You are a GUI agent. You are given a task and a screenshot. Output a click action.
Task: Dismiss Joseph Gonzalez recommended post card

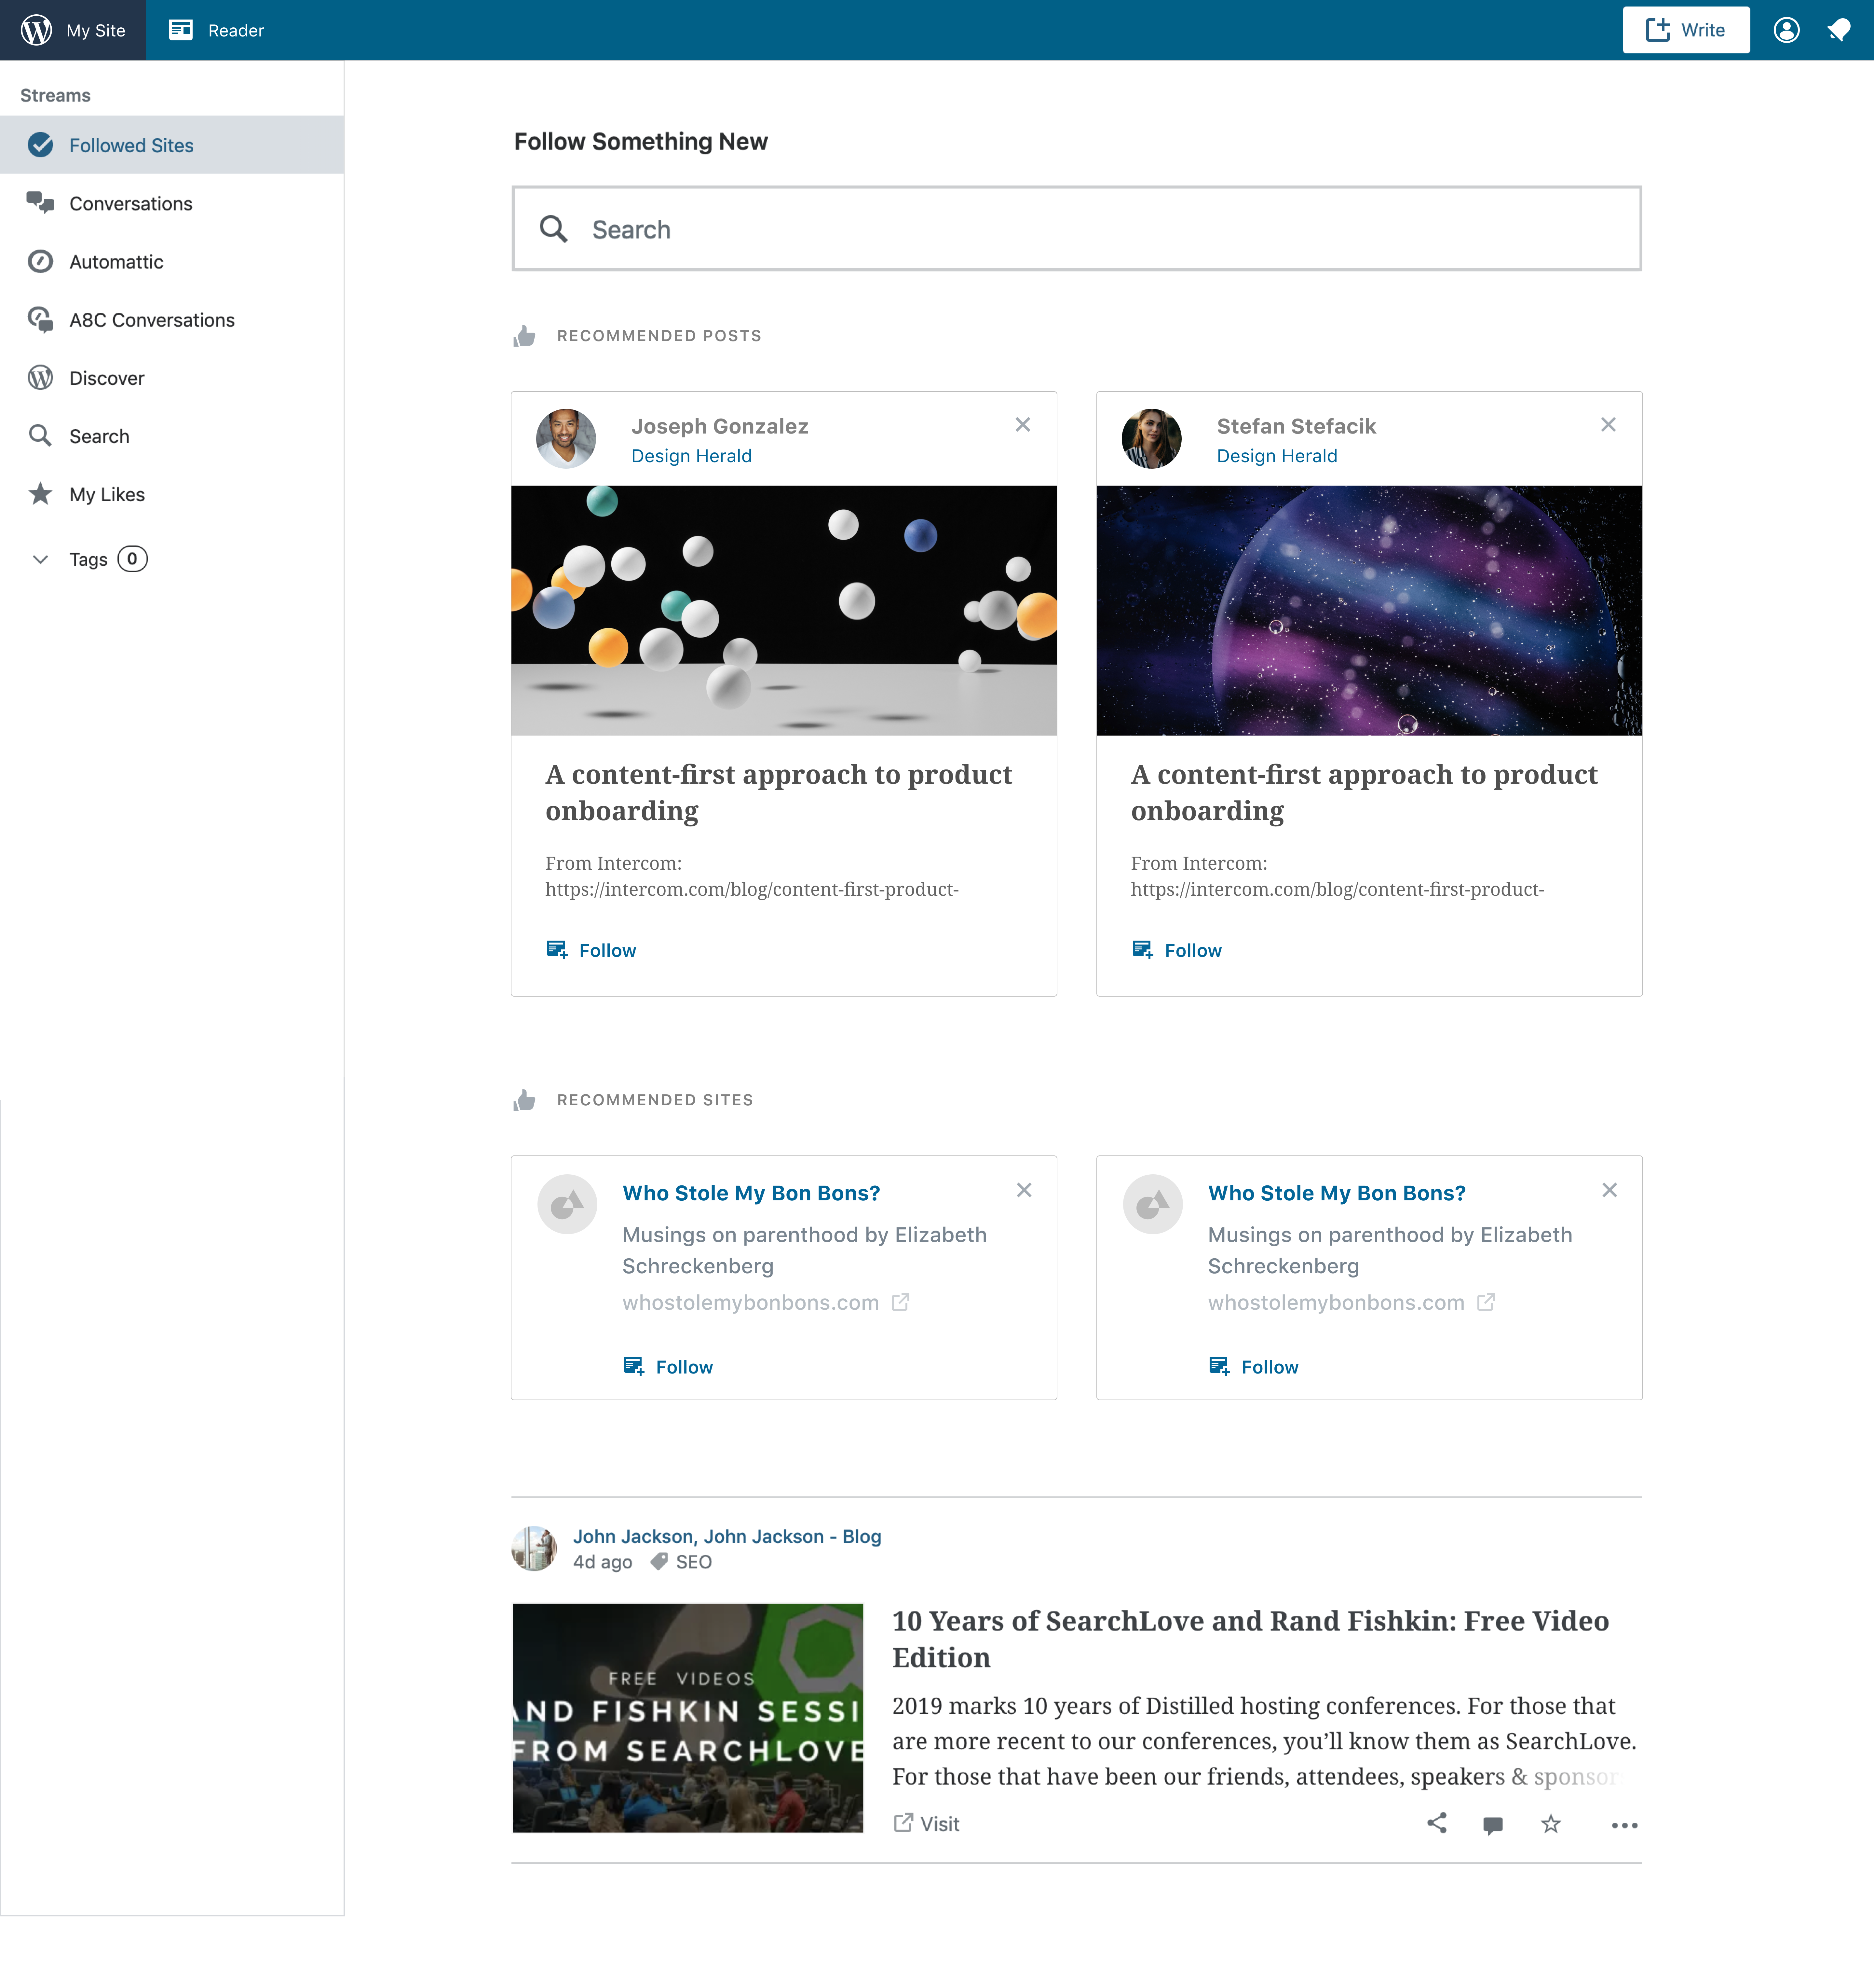(x=1023, y=425)
